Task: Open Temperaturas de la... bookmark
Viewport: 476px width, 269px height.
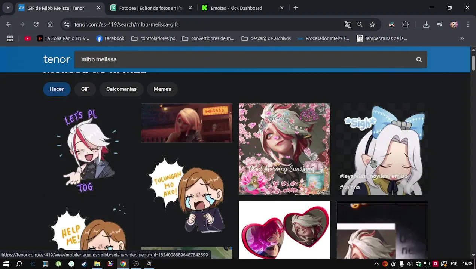Action: (382, 38)
